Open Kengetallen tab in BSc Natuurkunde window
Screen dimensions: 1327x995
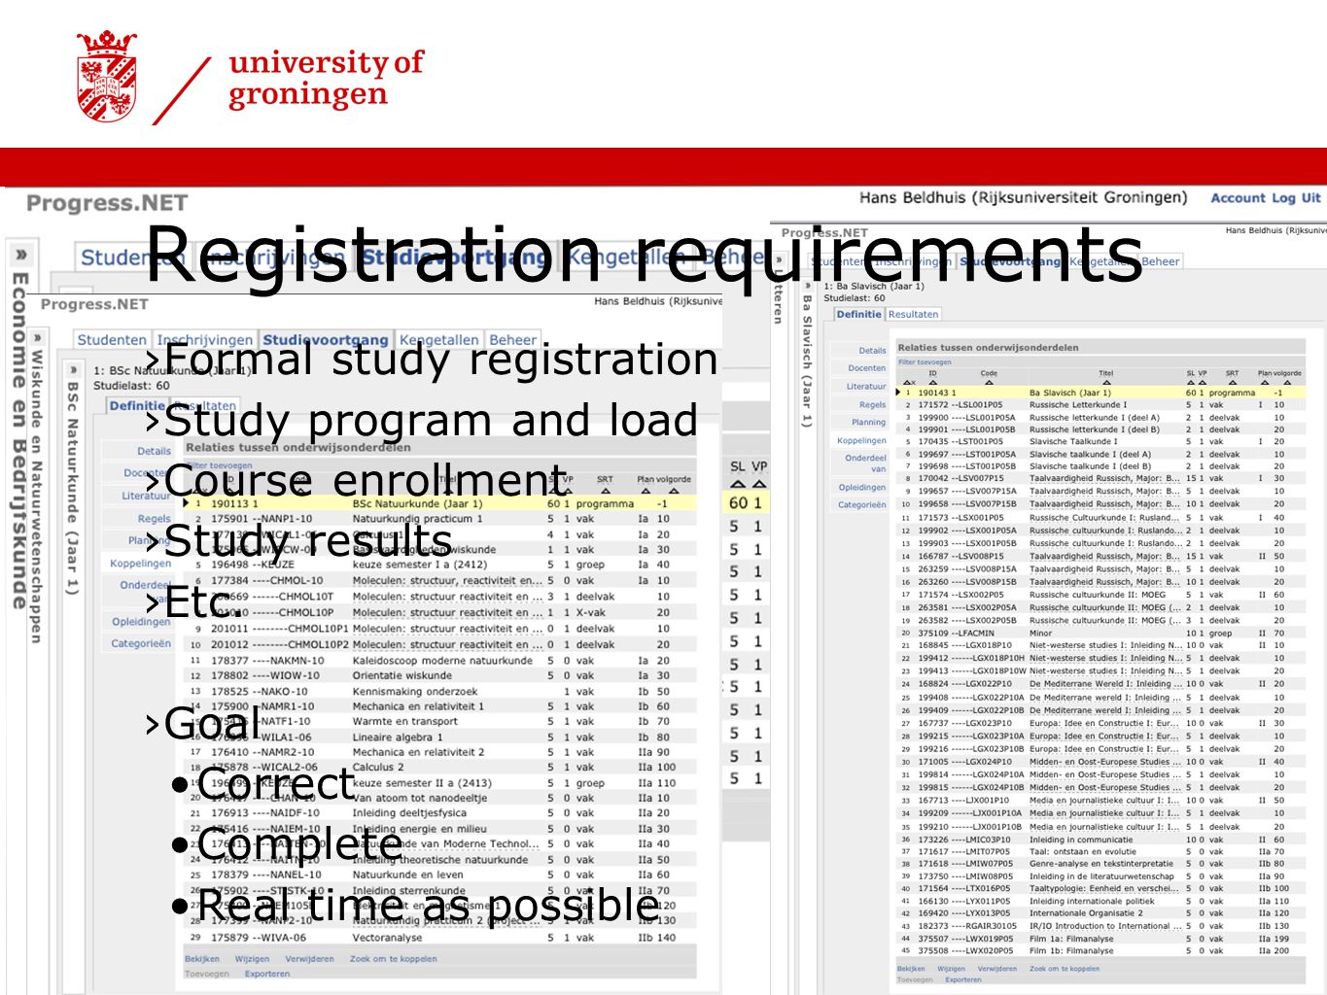click(x=438, y=339)
